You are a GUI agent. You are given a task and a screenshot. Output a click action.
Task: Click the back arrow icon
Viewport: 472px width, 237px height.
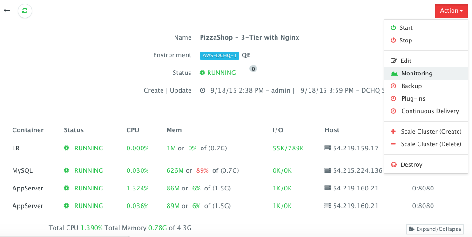[x=7, y=10]
